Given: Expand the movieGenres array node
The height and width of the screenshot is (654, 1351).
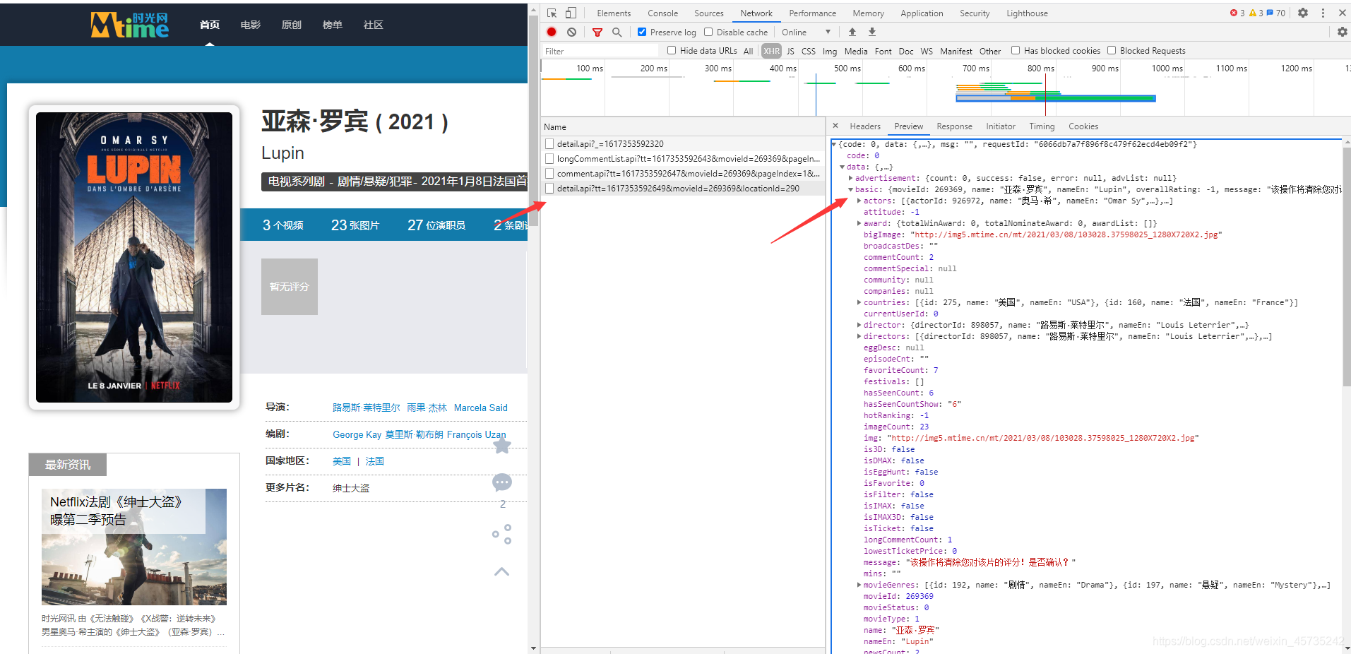Looking at the screenshot, I should (859, 585).
